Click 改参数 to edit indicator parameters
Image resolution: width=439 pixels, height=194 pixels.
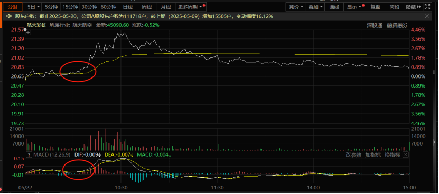click(x=353, y=154)
